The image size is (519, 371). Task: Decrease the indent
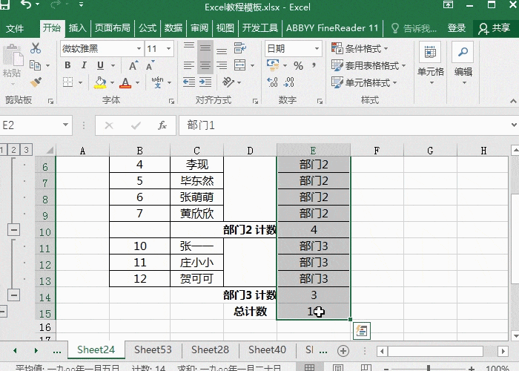(x=189, y=82)
